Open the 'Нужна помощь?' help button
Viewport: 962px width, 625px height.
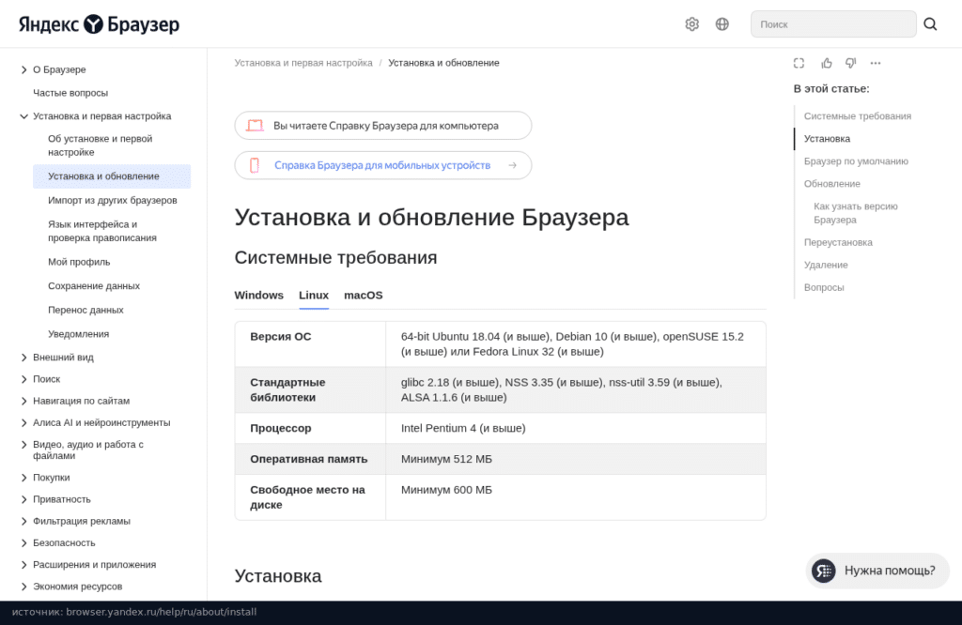click(877, 572)
